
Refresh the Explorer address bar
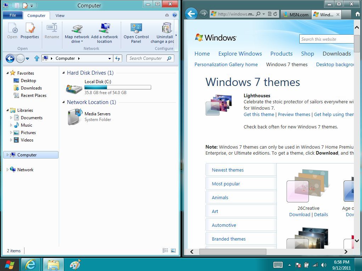[x=118, y=58]
